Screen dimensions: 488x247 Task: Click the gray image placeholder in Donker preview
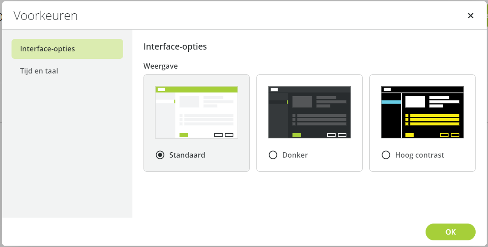pyautogui.click(x=302, y=102)
